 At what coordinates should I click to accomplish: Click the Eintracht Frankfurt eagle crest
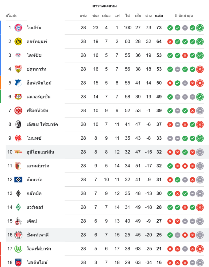pyautogui.click(x=18, y=111)
